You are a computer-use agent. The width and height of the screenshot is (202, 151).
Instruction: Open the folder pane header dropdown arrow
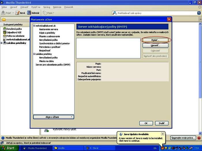[201, 19]
